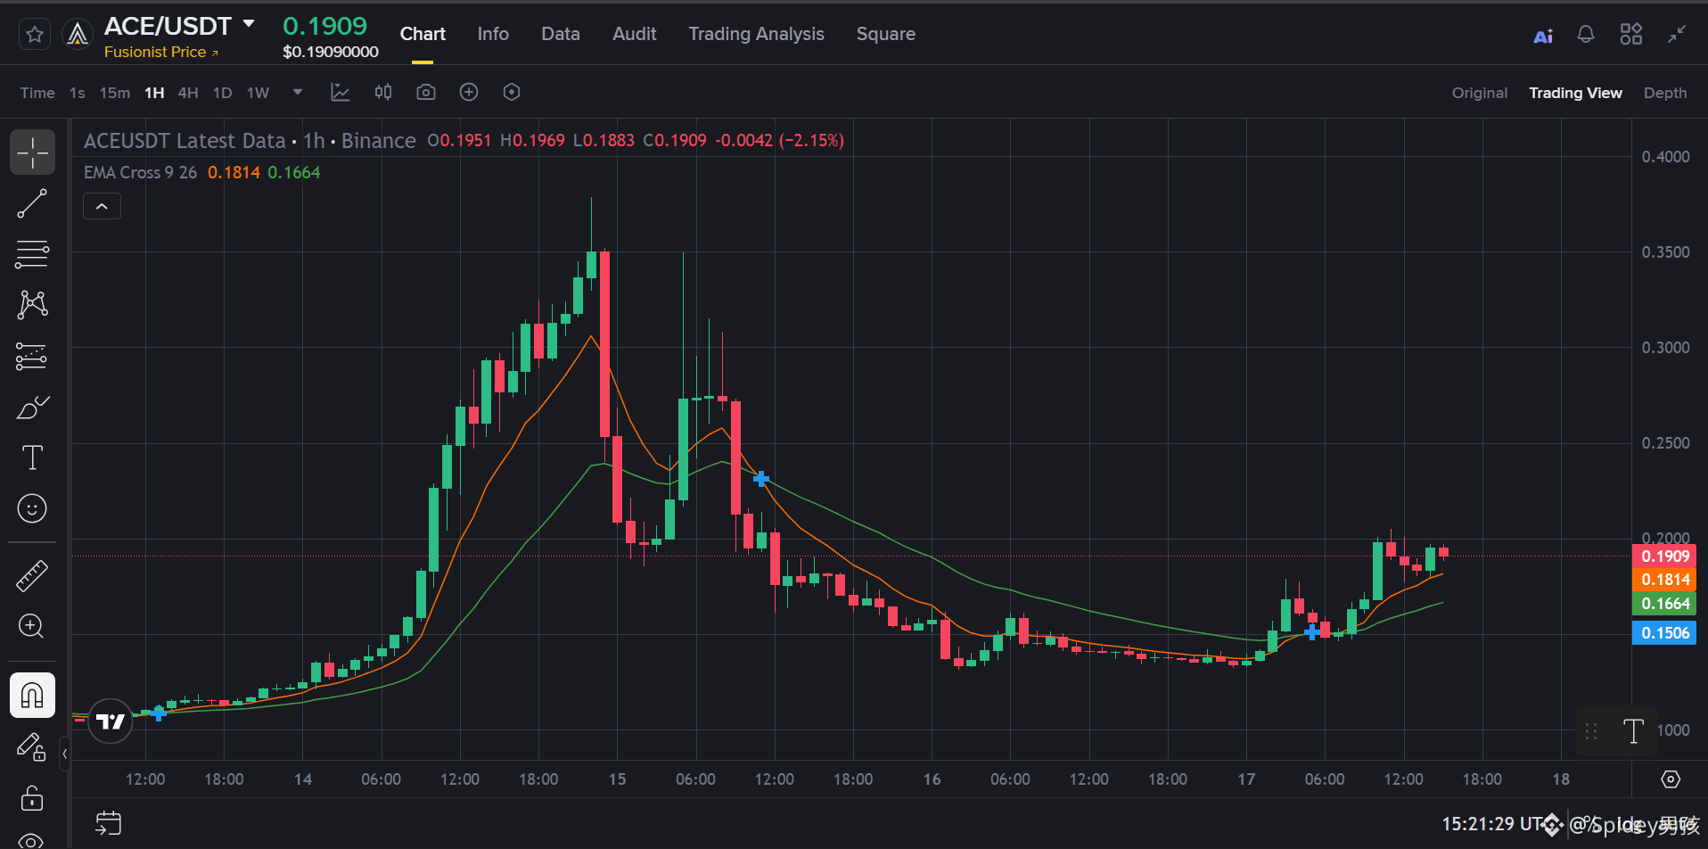Open chart settings hexagon icon

pyautogui.click(x=512, y=92)
